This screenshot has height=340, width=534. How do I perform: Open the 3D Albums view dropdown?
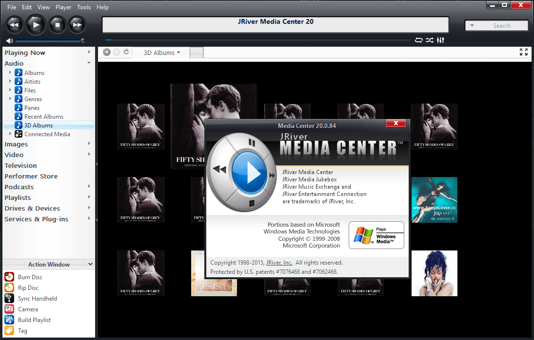coord(162,53)
